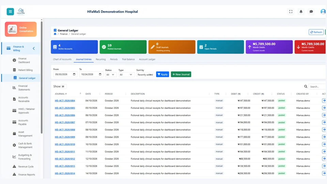The width and height of the screenshot is (327, 184).
Task: Click the Active Accounts summary card
Action: point(74,47)
